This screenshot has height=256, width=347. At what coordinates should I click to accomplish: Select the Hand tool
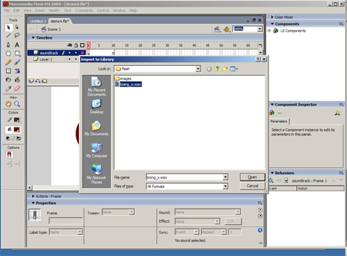pyautogui.click(x=8, y=104)
